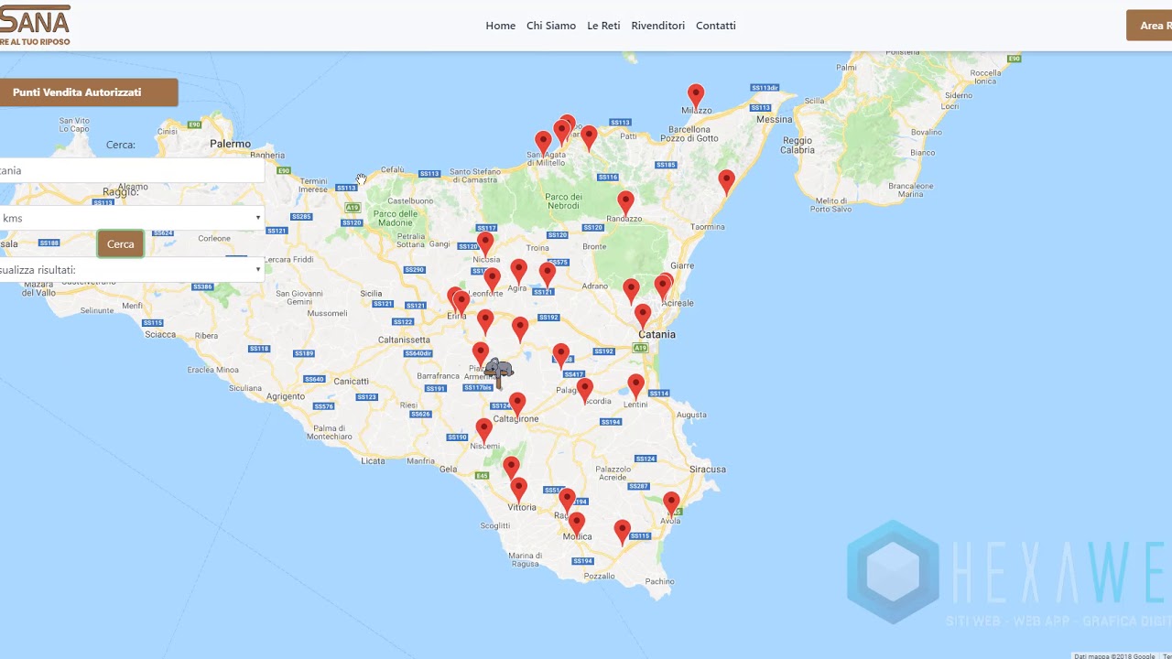Click the Palermo city label
1172x659 pixels.
click(x=230, y=144)
